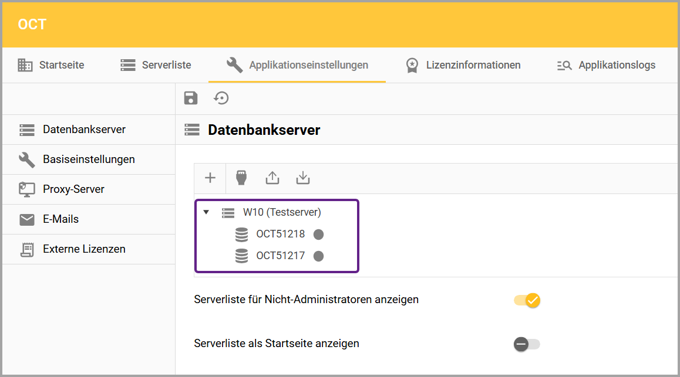Disable Serverliste für Nicht-Administratoren anzeigen toggle
The image size is (680, 377).
point(527,300)
